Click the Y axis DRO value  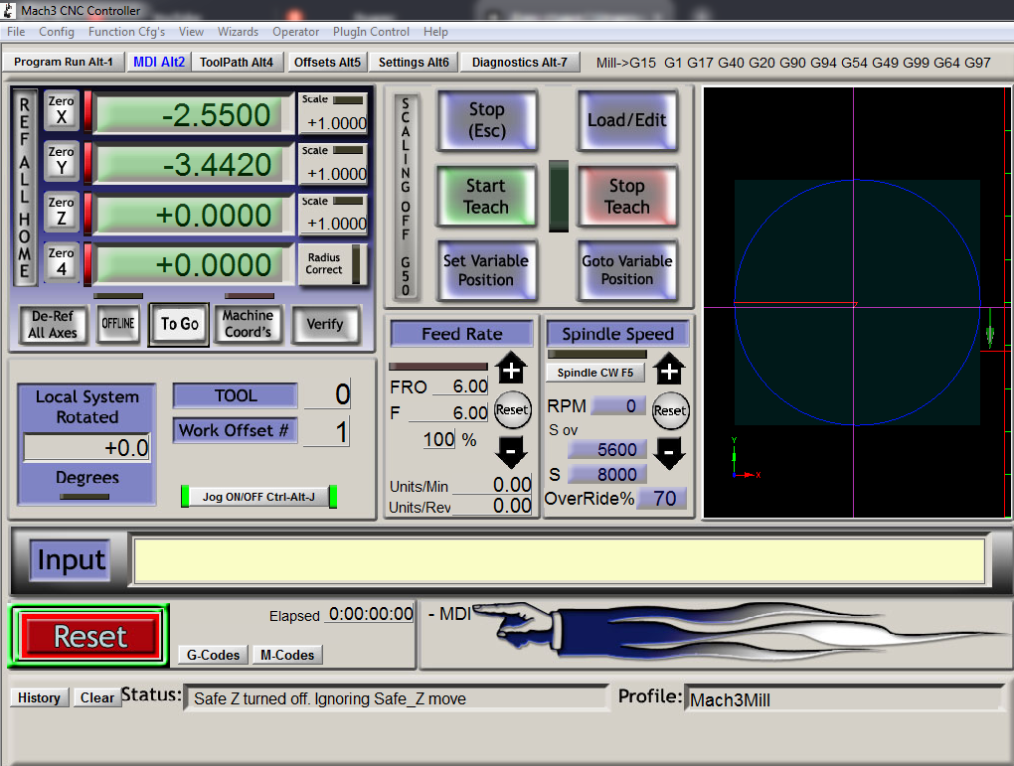pos(191,164)
